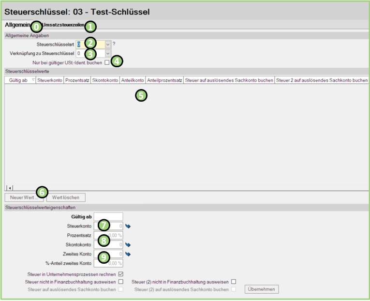Click the 'Wert löschen' button
370x301 pixels.
tap(66, 197)
